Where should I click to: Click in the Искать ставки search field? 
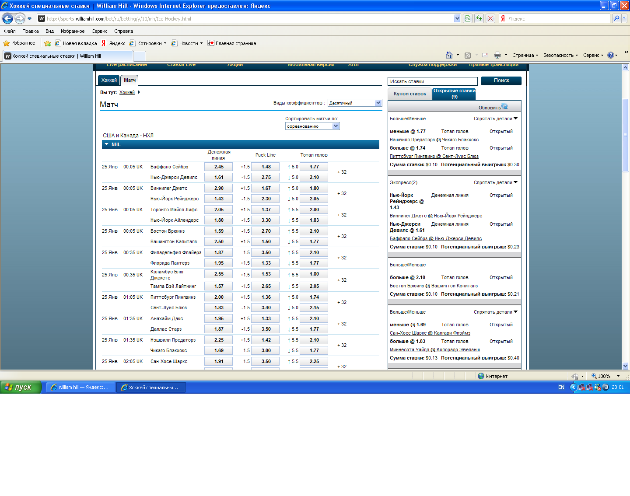point(432,81)
